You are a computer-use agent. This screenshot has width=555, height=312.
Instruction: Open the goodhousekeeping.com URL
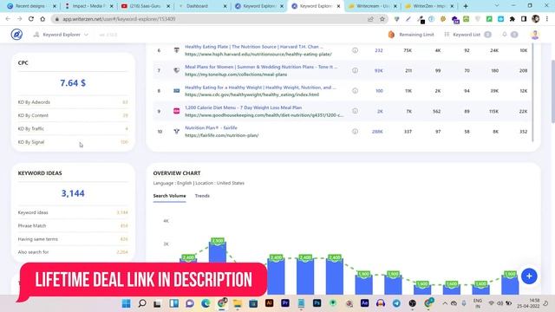click(264, 115)
